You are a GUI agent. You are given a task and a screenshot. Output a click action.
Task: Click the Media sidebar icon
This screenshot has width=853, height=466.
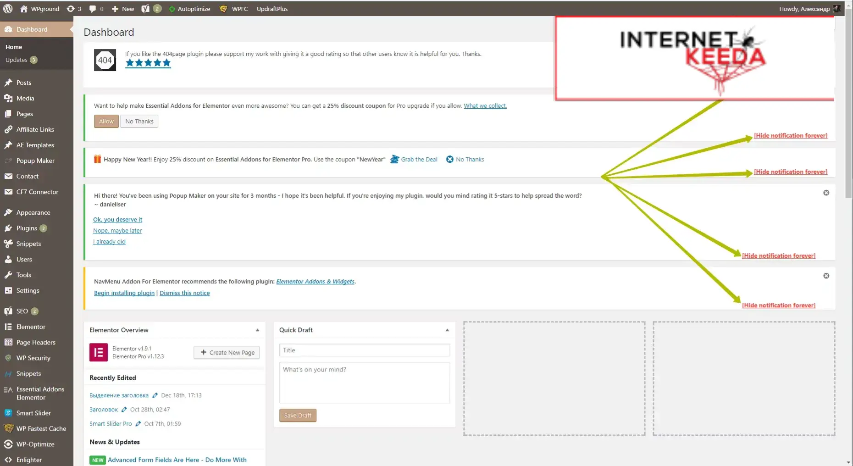pos(8,98)
